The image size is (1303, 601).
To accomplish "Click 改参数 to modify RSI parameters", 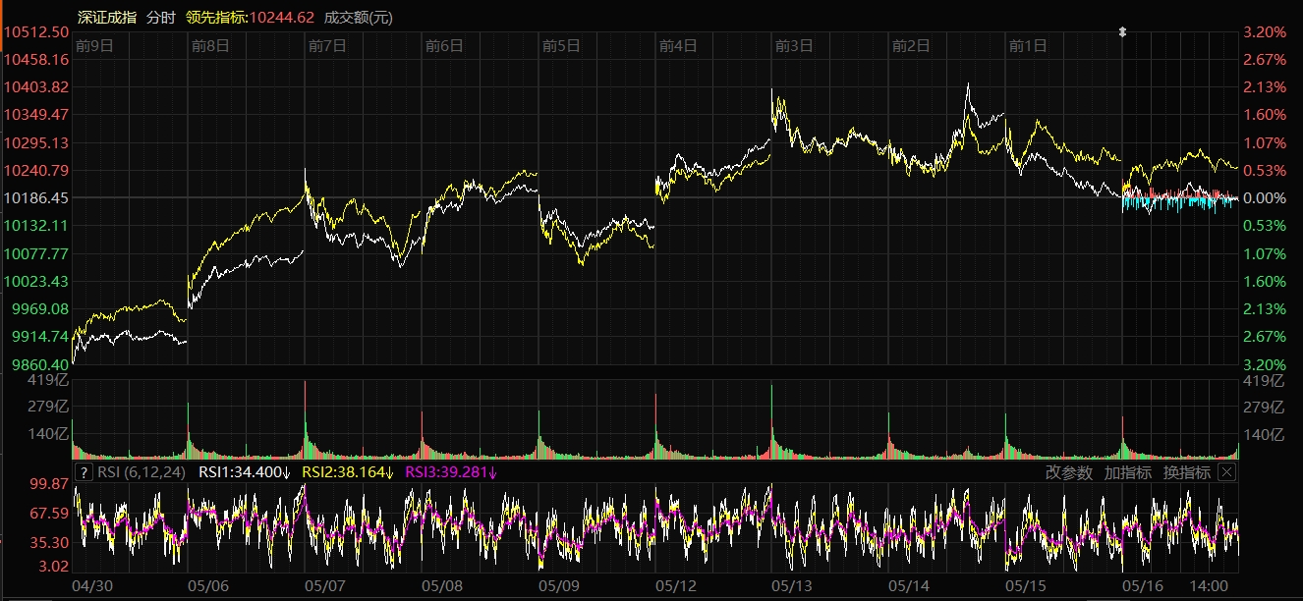I will tap(1069, 472).
